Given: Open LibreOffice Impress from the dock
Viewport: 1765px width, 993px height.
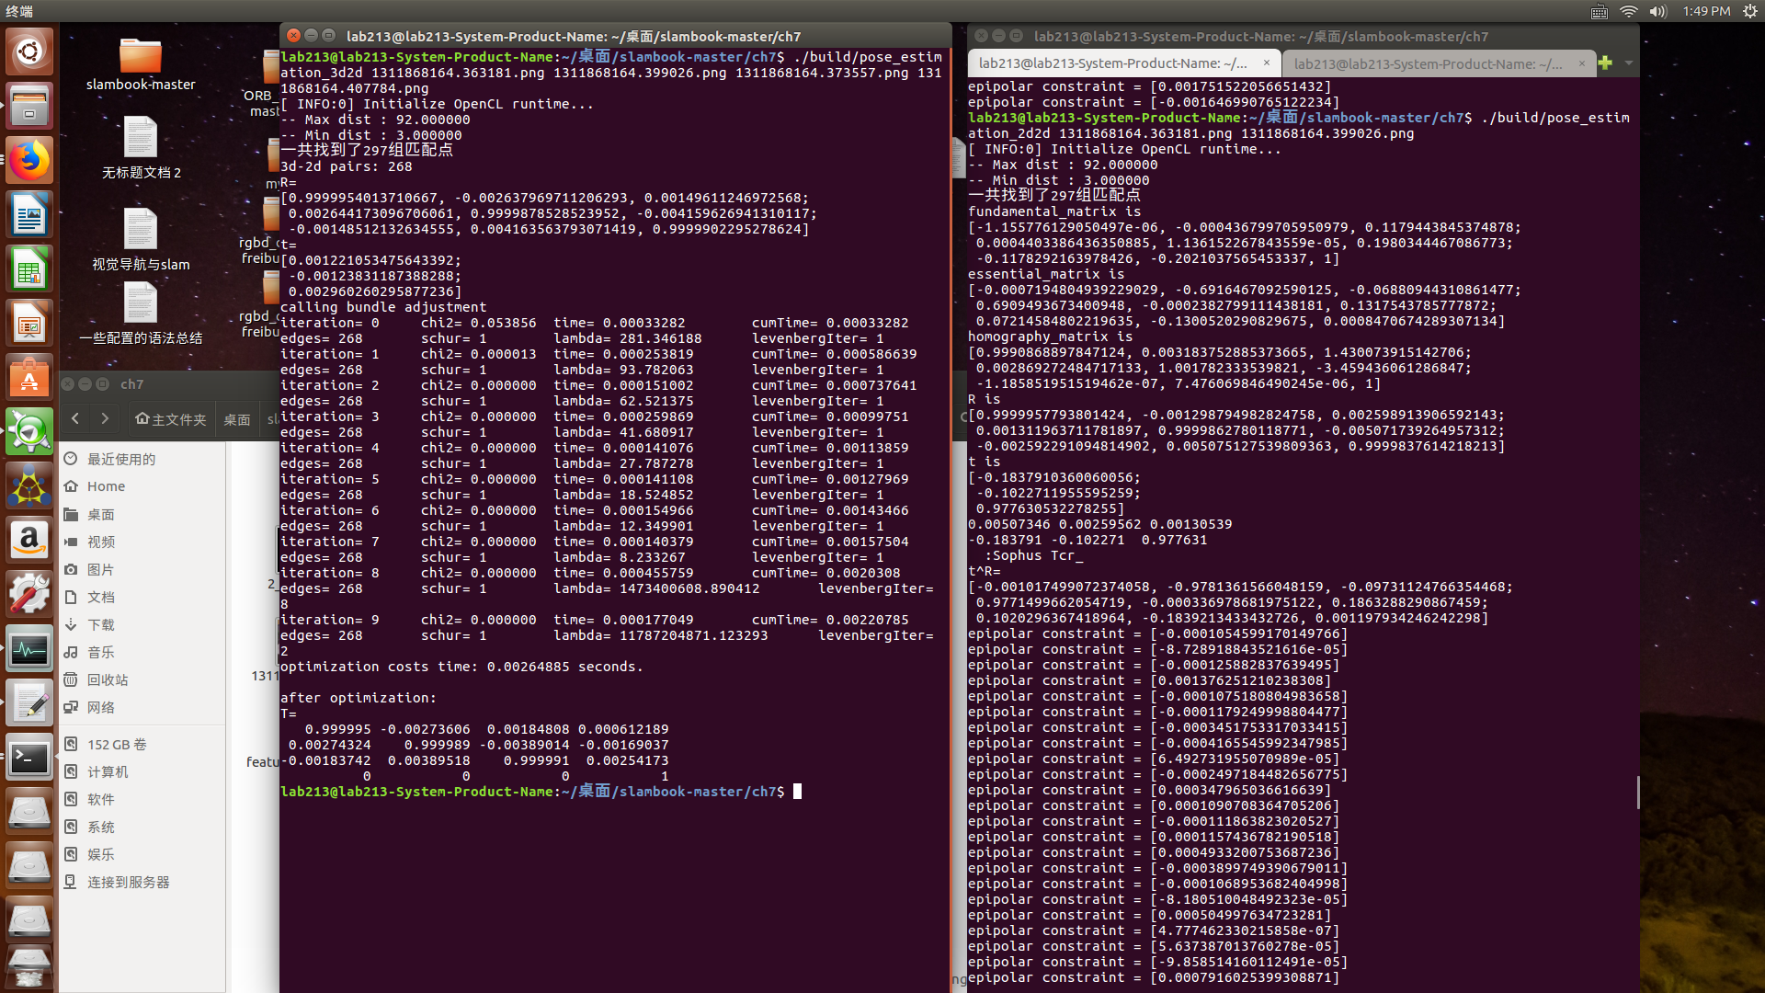Looking at the screenshot, I should pos(29,324).
